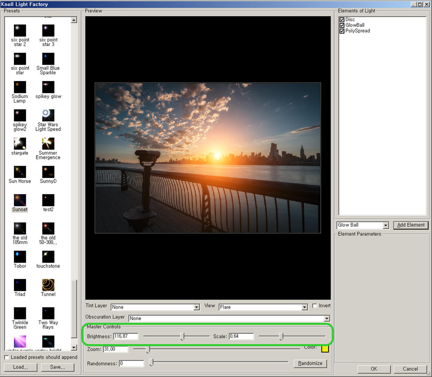The image size is (432, 377).
Task: Click the Scale value input field
Action: click(241, 336)
